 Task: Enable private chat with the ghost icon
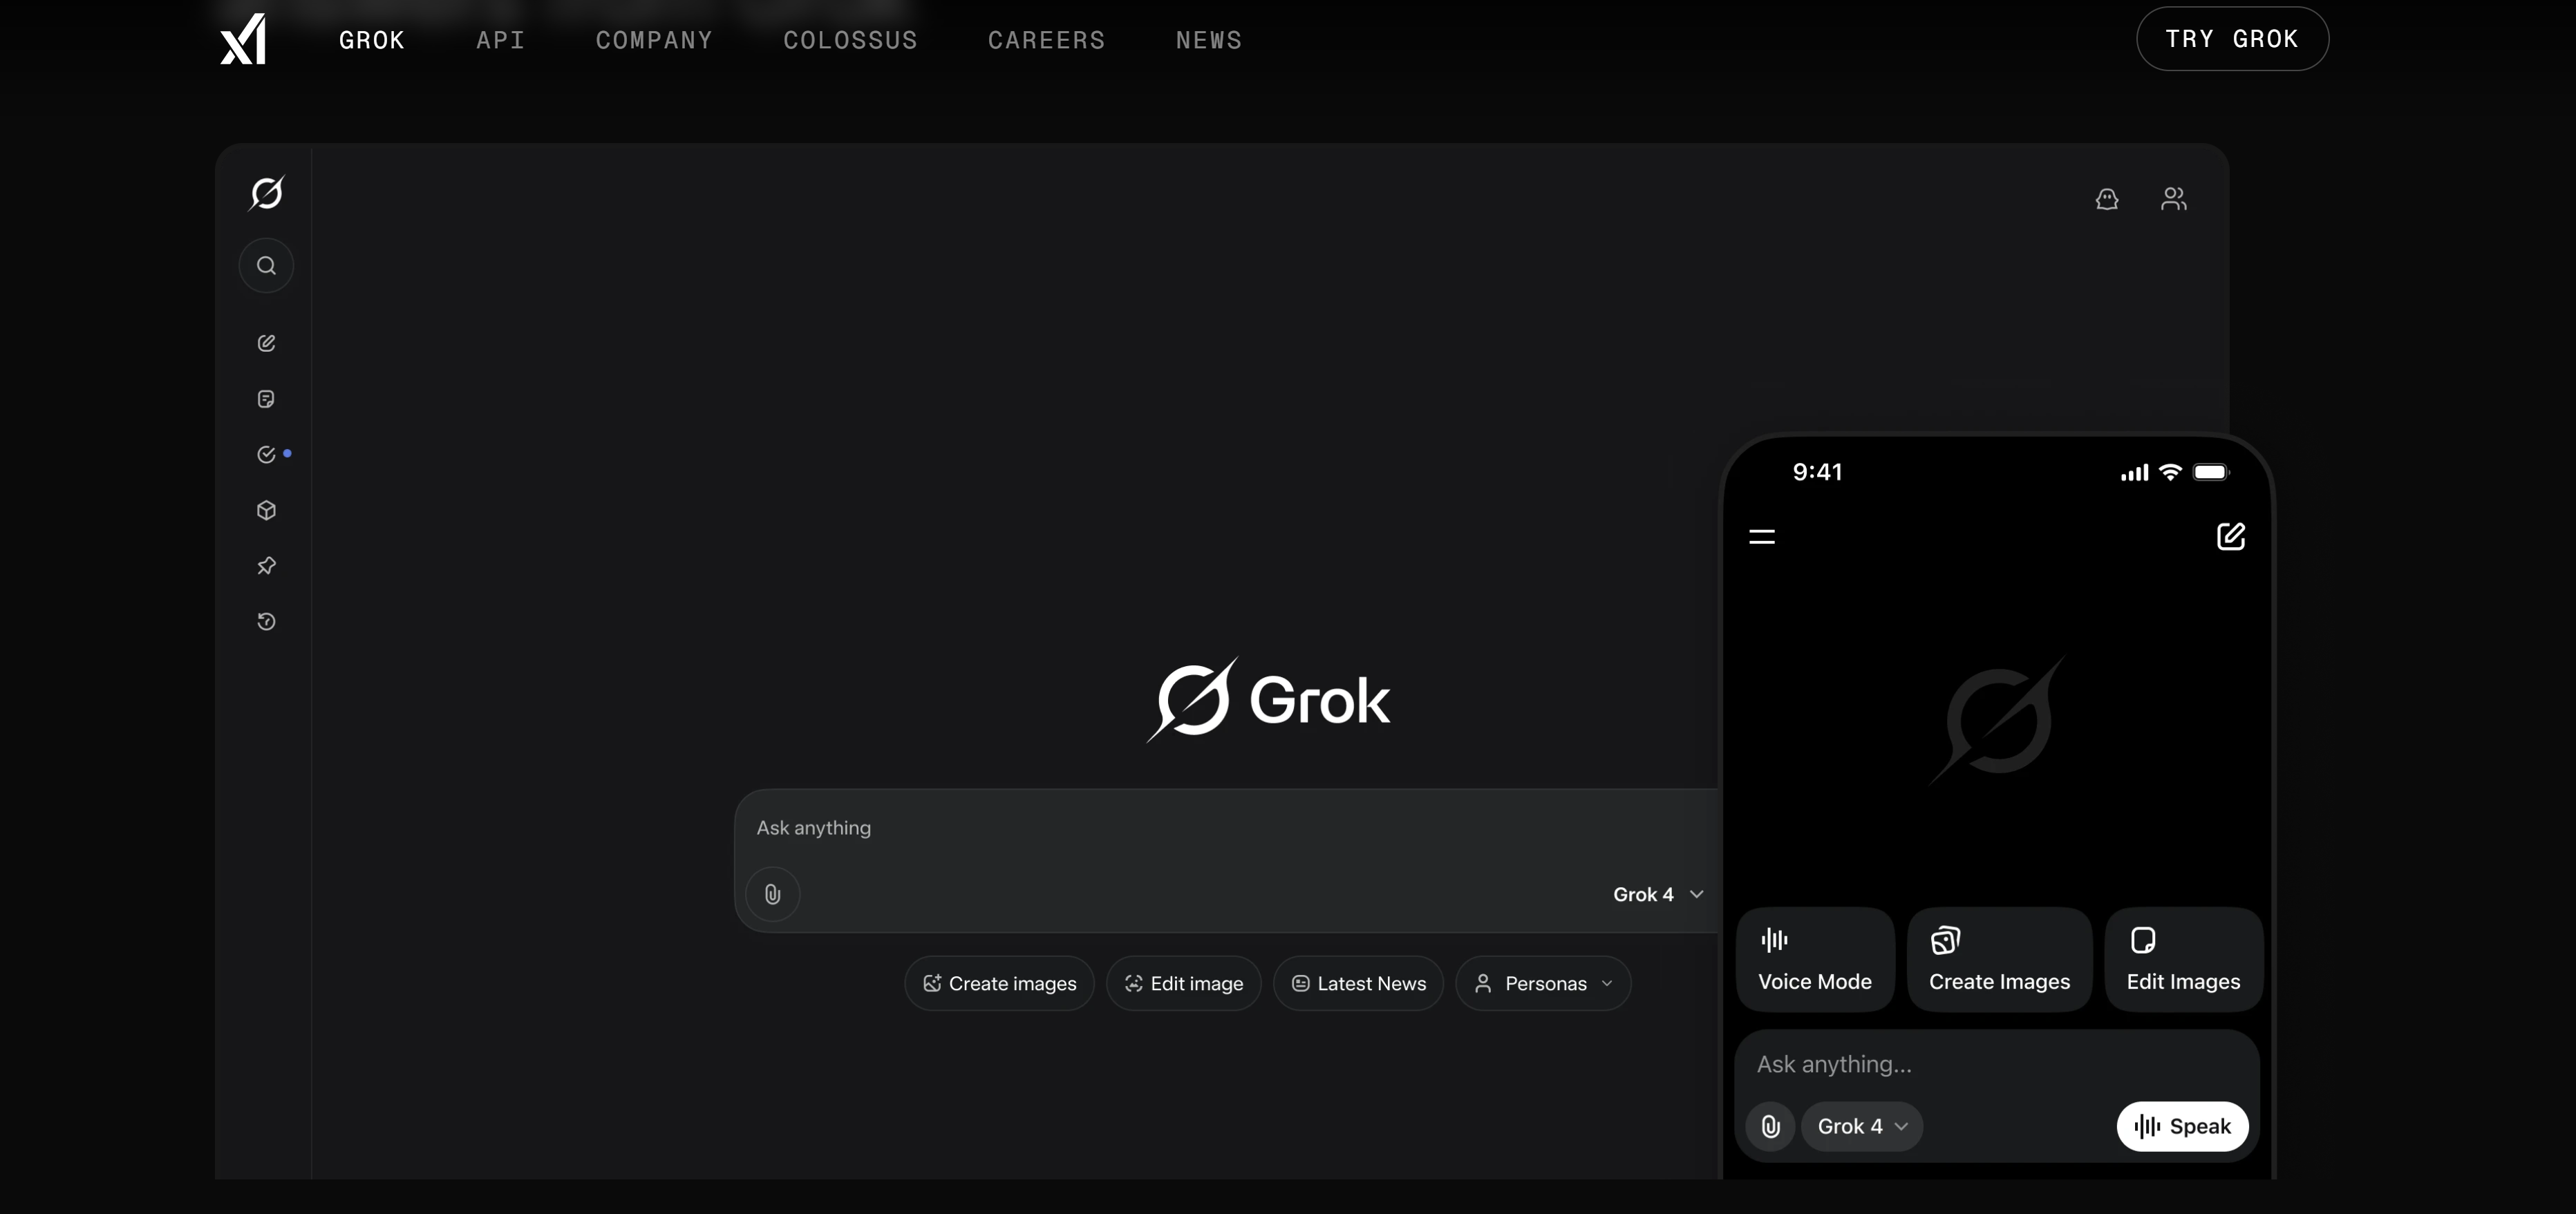(2107, 198)
